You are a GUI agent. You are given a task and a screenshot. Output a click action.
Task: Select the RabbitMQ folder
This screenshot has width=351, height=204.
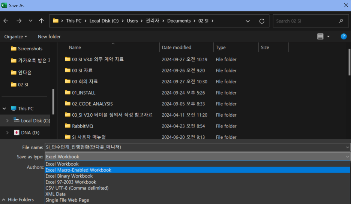(79, 126)
